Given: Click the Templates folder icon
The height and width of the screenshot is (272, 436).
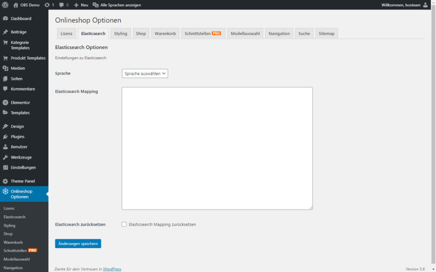Looking at the screenshot, I should (5, 113).
